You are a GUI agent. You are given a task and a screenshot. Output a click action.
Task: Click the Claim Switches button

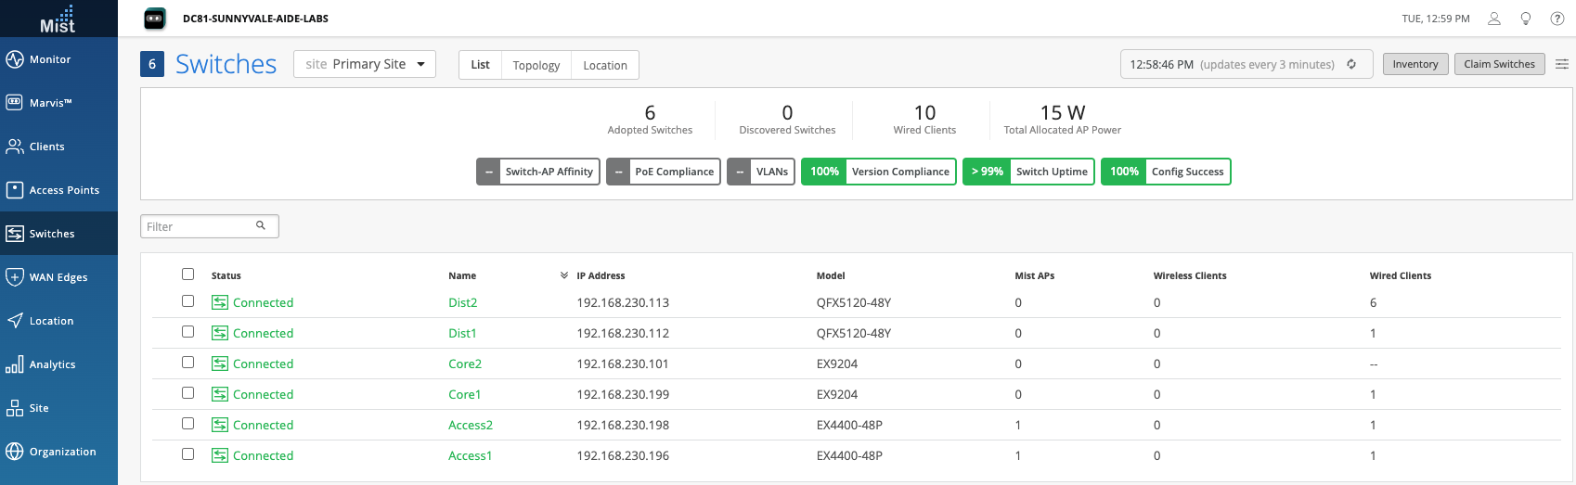click(x=1499, y=64)
